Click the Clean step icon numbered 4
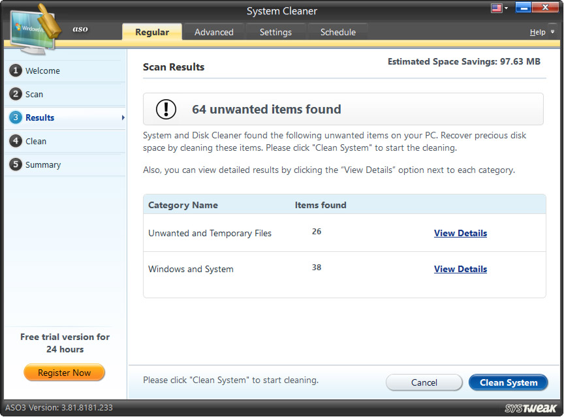The width and height of the screenshot is (564, 417). pyautogui.click(x=16, y=141)
